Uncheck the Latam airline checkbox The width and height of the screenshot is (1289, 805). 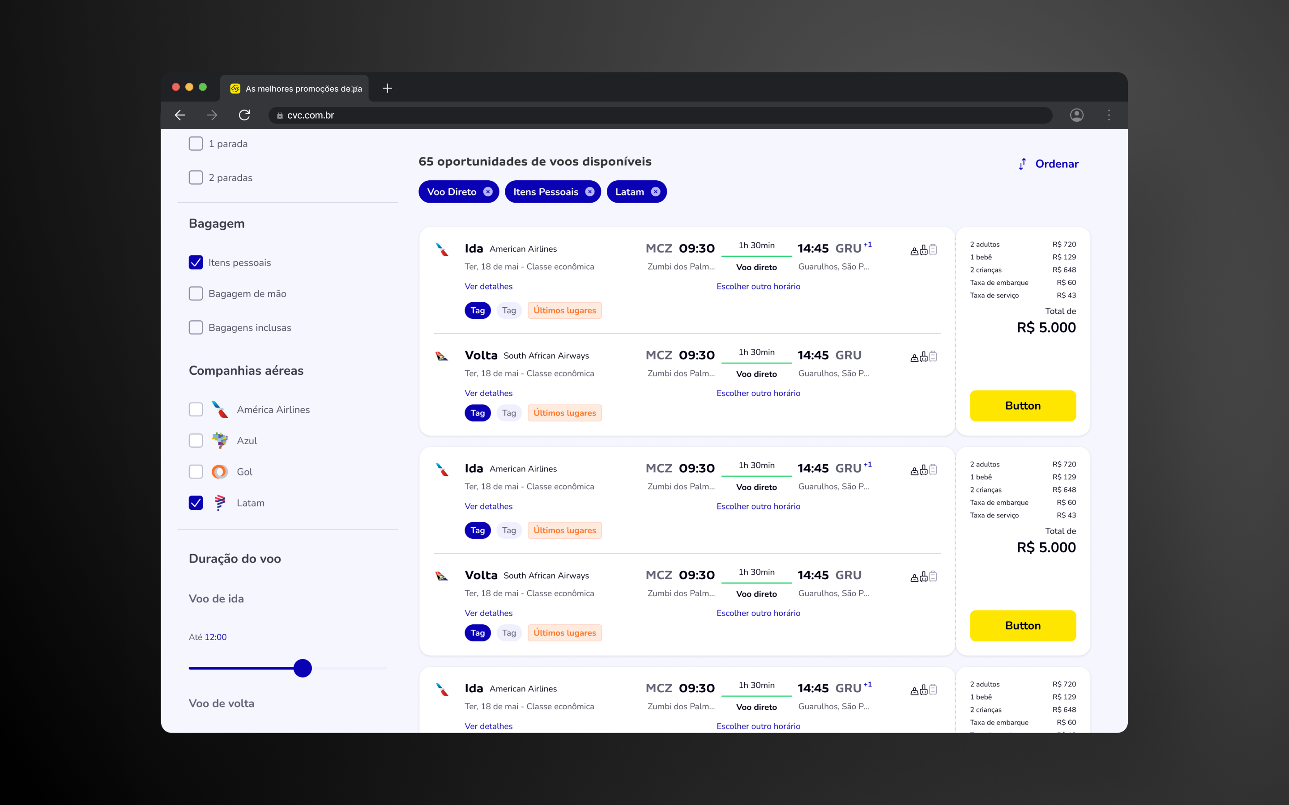(x=196, y=503)
